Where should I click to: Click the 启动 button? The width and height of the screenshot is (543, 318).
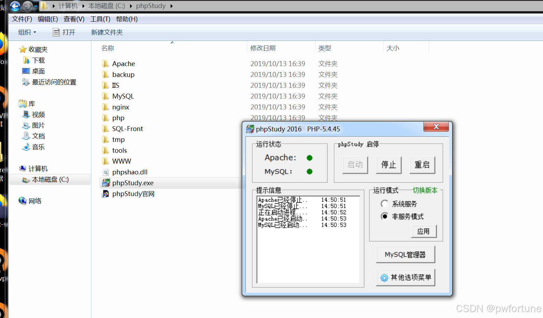coord(355,165)
